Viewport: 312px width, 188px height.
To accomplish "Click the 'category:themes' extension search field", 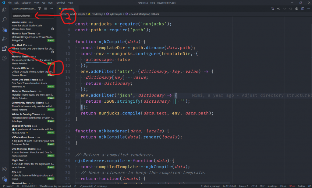I will pos(33,16).
